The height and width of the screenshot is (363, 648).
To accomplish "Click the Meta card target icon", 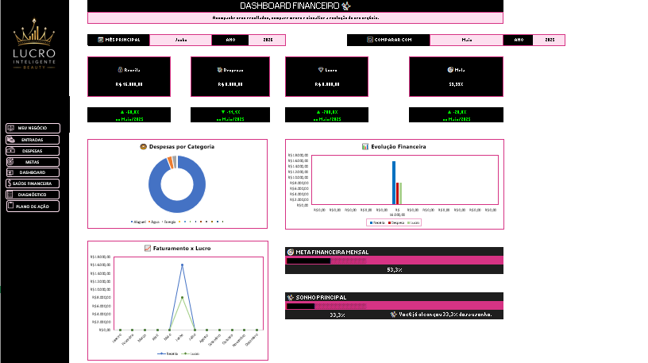I will [x=450, y=70].
